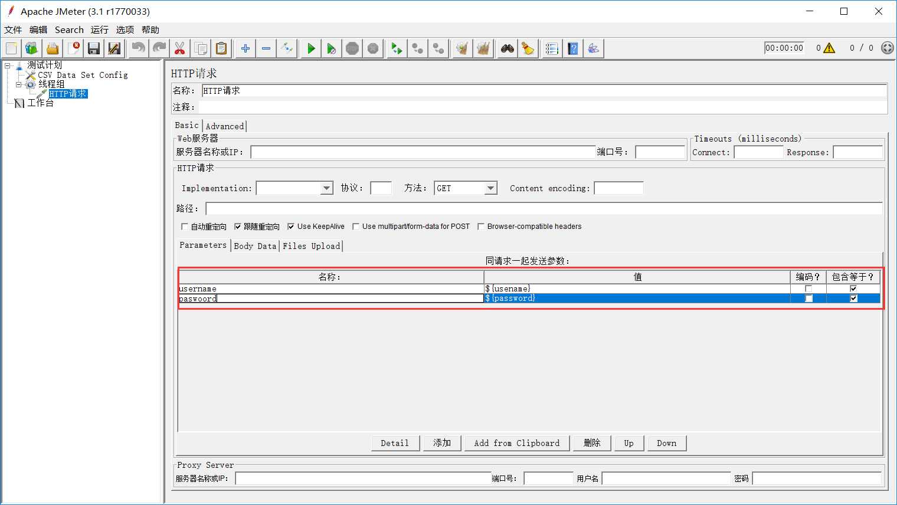Viewport: 897px width, 505px height.
Task: Select CSV Data Set Config in tree
Action: [83, 75]
